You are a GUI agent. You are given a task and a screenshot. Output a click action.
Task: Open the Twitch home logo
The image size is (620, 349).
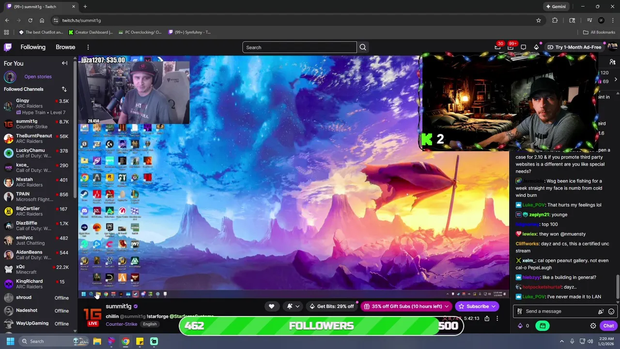point(8,47)
